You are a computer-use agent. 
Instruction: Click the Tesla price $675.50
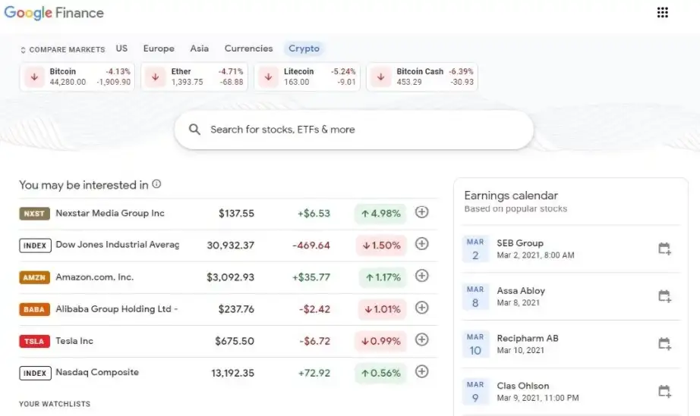(x=235, y=341)
